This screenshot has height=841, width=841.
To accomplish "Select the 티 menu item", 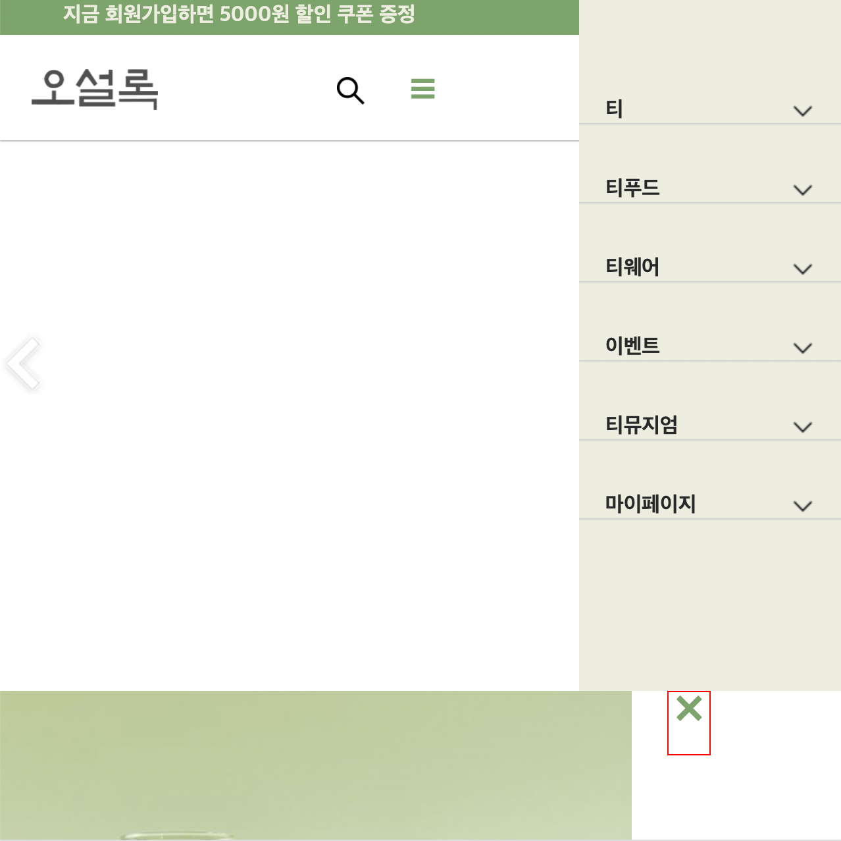I will point(614,109).
